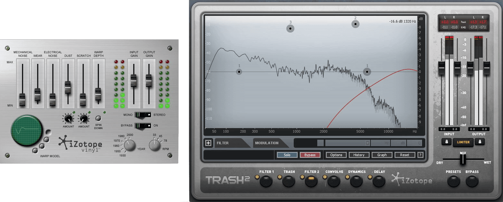Click the Mechanical Noise slider handle

point(22,100)
